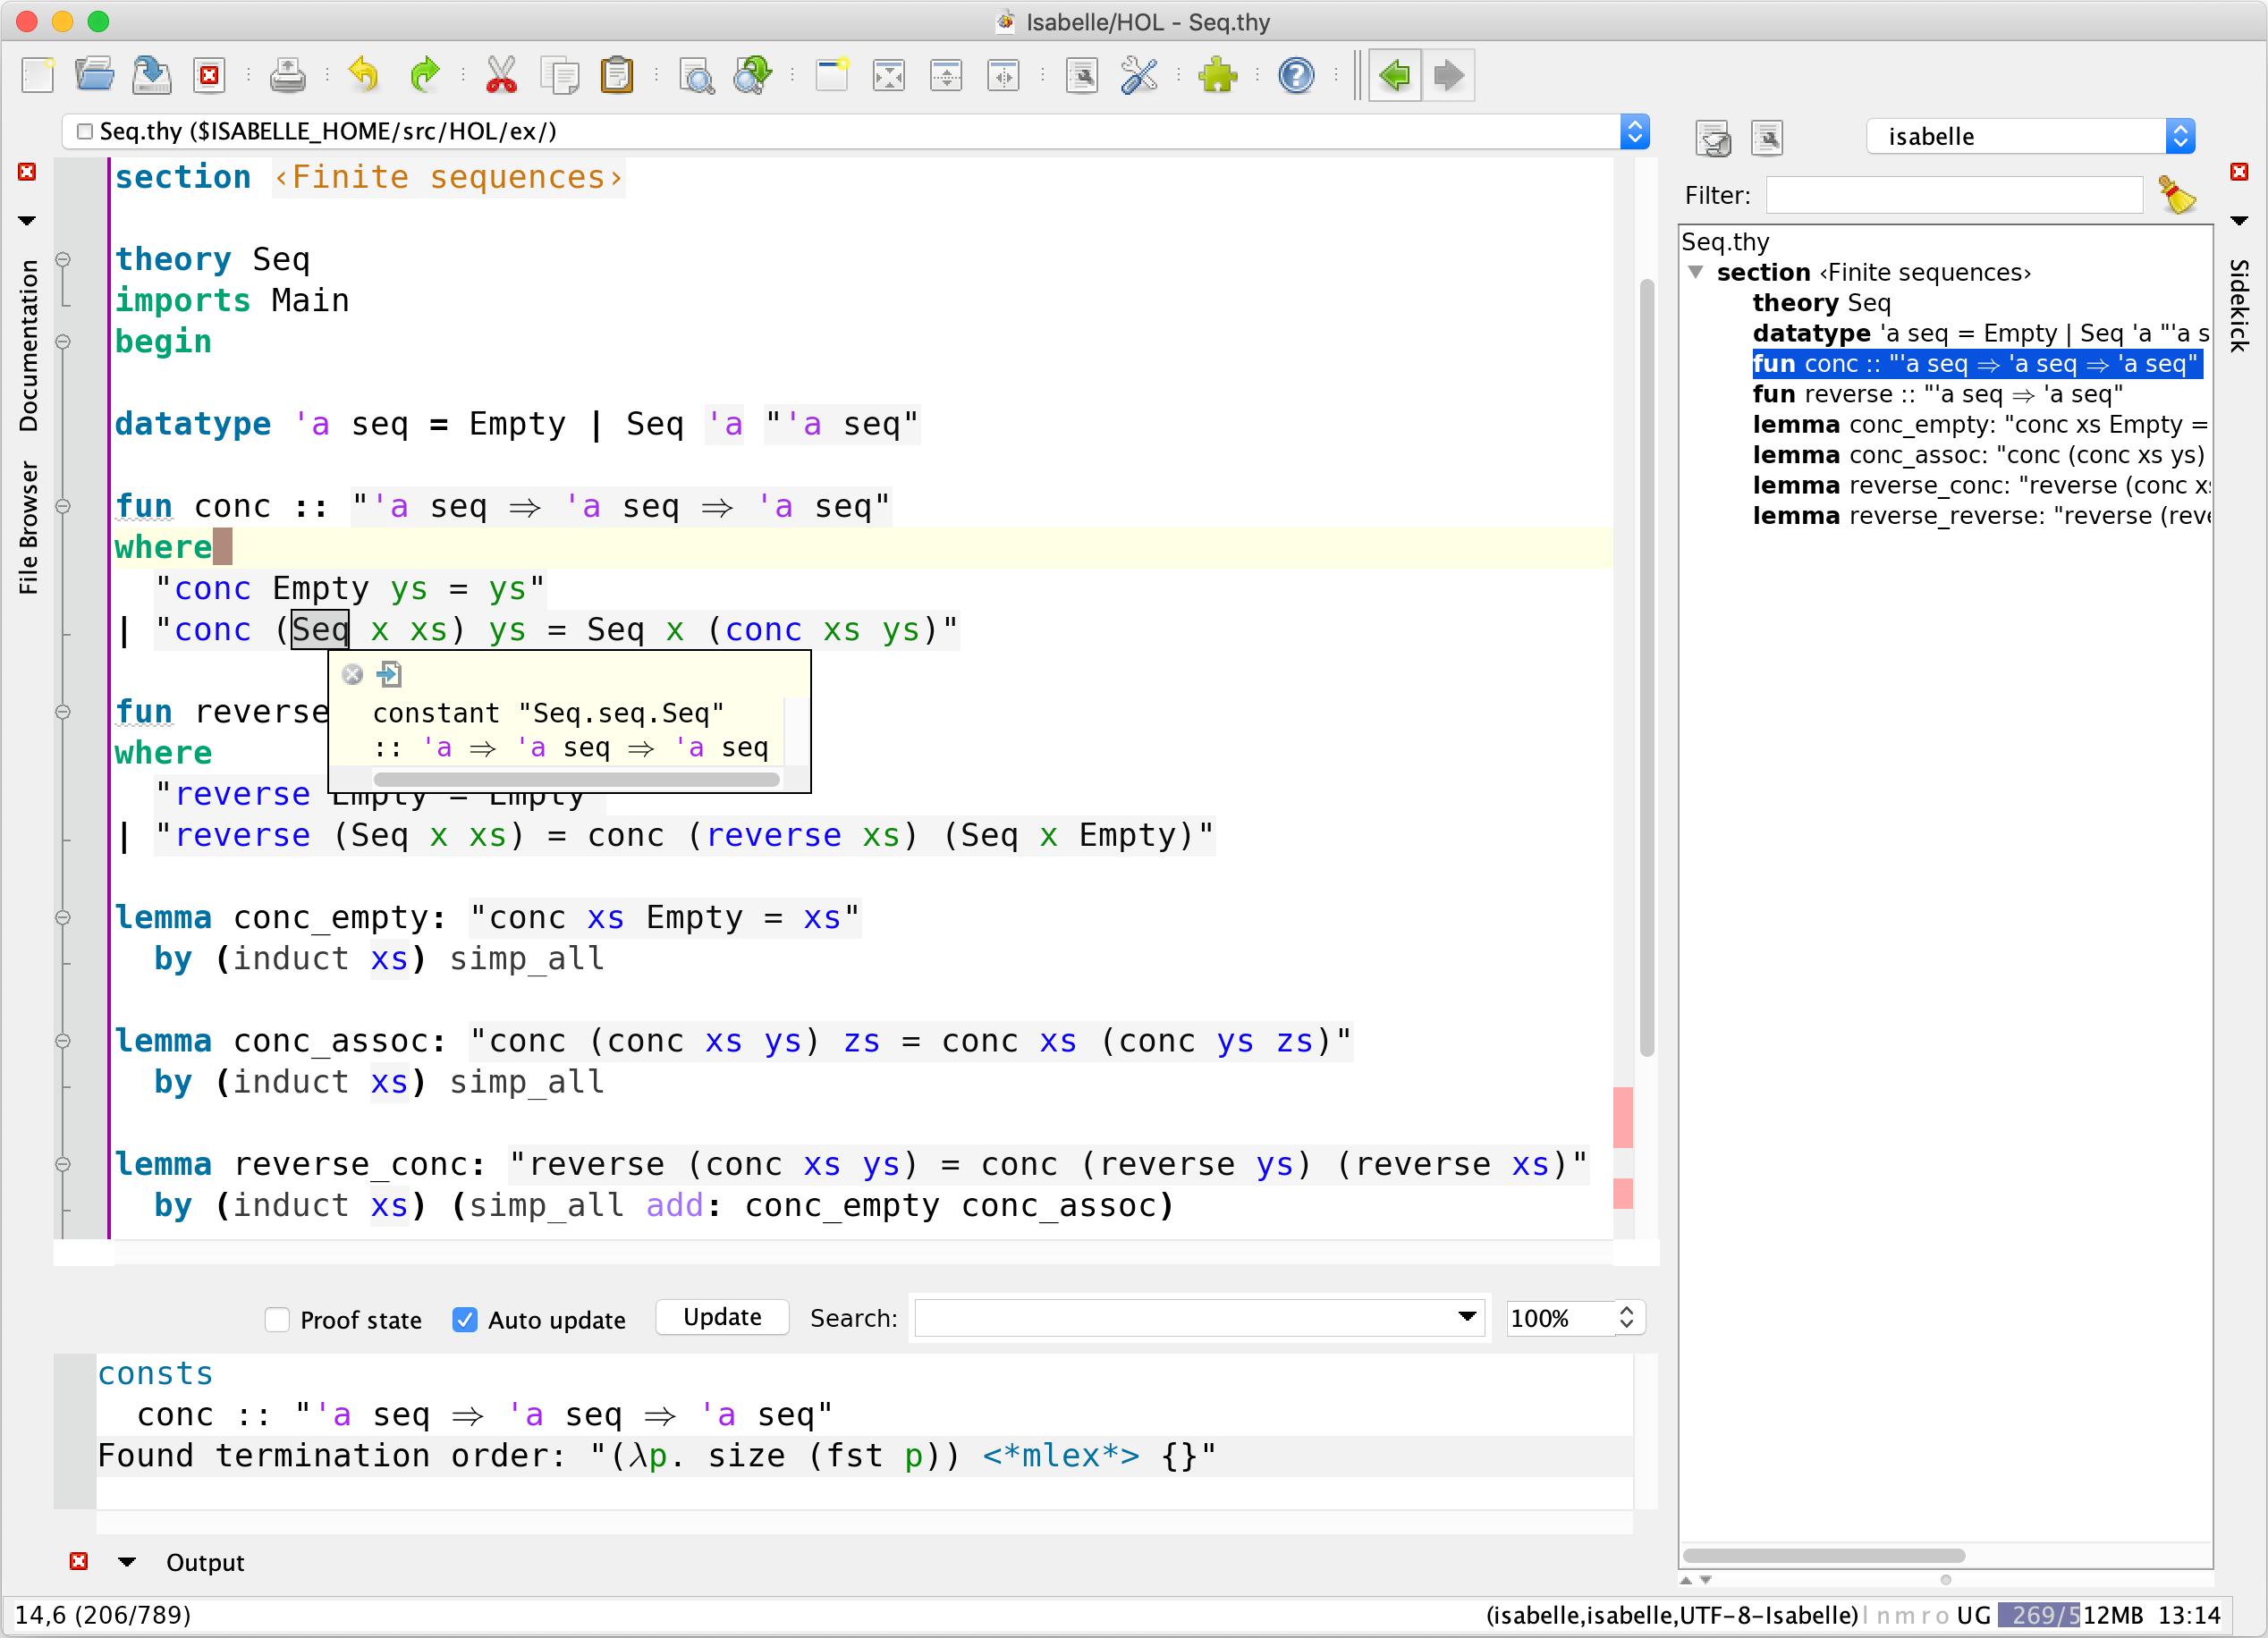
Task: Open the buffer selector dropdown arrows
Action: [1635, 131]
